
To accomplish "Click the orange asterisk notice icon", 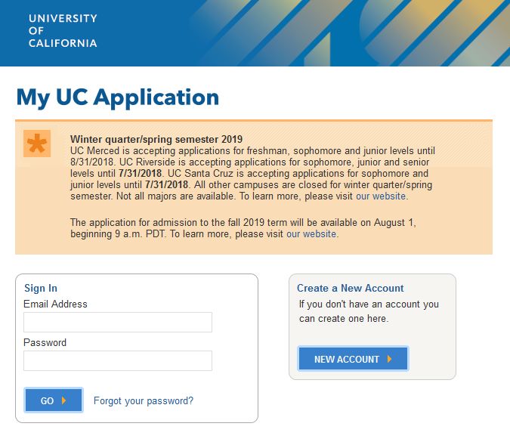I will [x=37, y=144].
